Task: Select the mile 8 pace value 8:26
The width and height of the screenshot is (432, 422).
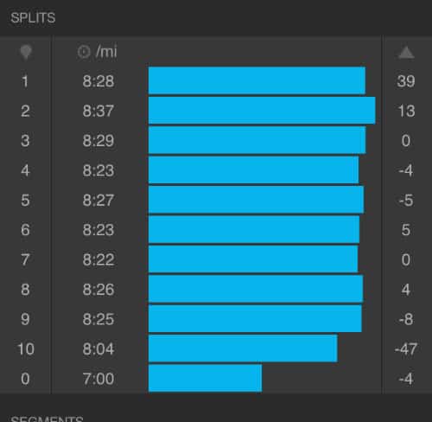Action: click(x=98, y=289)
